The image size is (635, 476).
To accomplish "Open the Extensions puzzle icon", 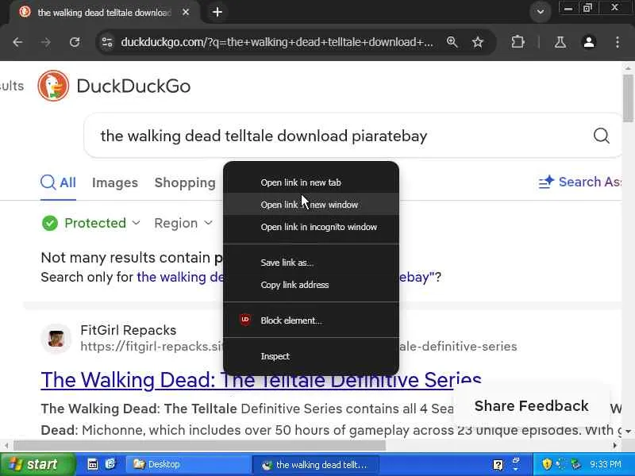I will [x=518, y=42].
